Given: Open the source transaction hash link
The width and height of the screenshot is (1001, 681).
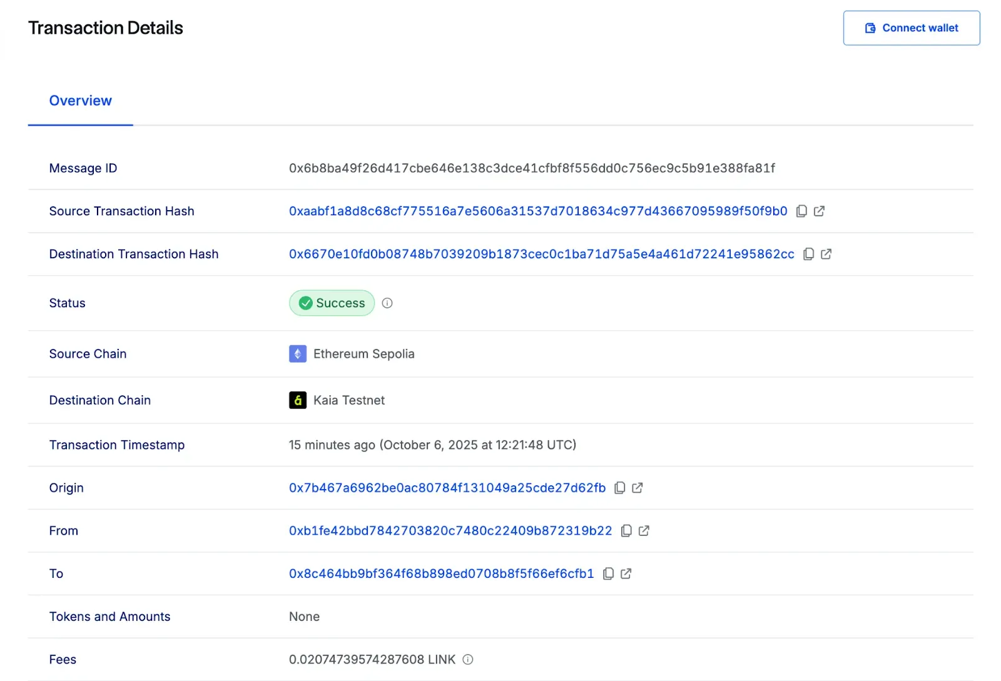Looking at the screenshot, I should pos(537,211).
